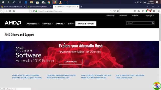Open the ENG input language indicator
Screen dimensions: 161x90
[144, 2]
